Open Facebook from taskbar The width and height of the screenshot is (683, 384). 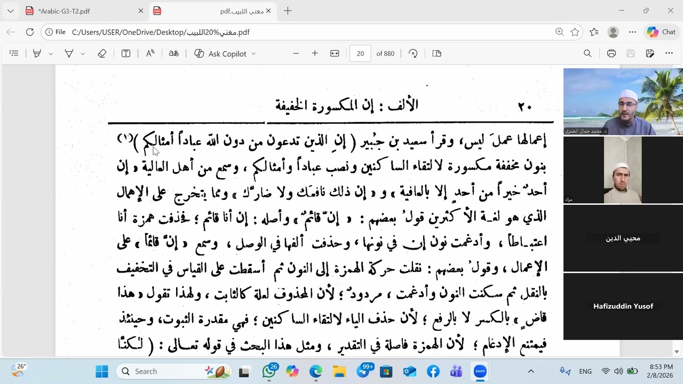[x=433, y=371]
